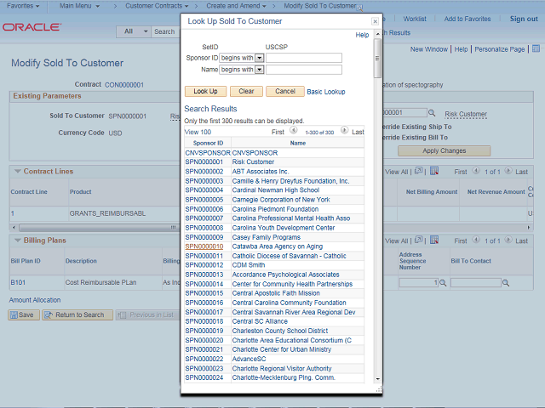This screenshot has height=408, width=545.
Task: Click the Contract Lines grid download icon
Action: (433, 171)
